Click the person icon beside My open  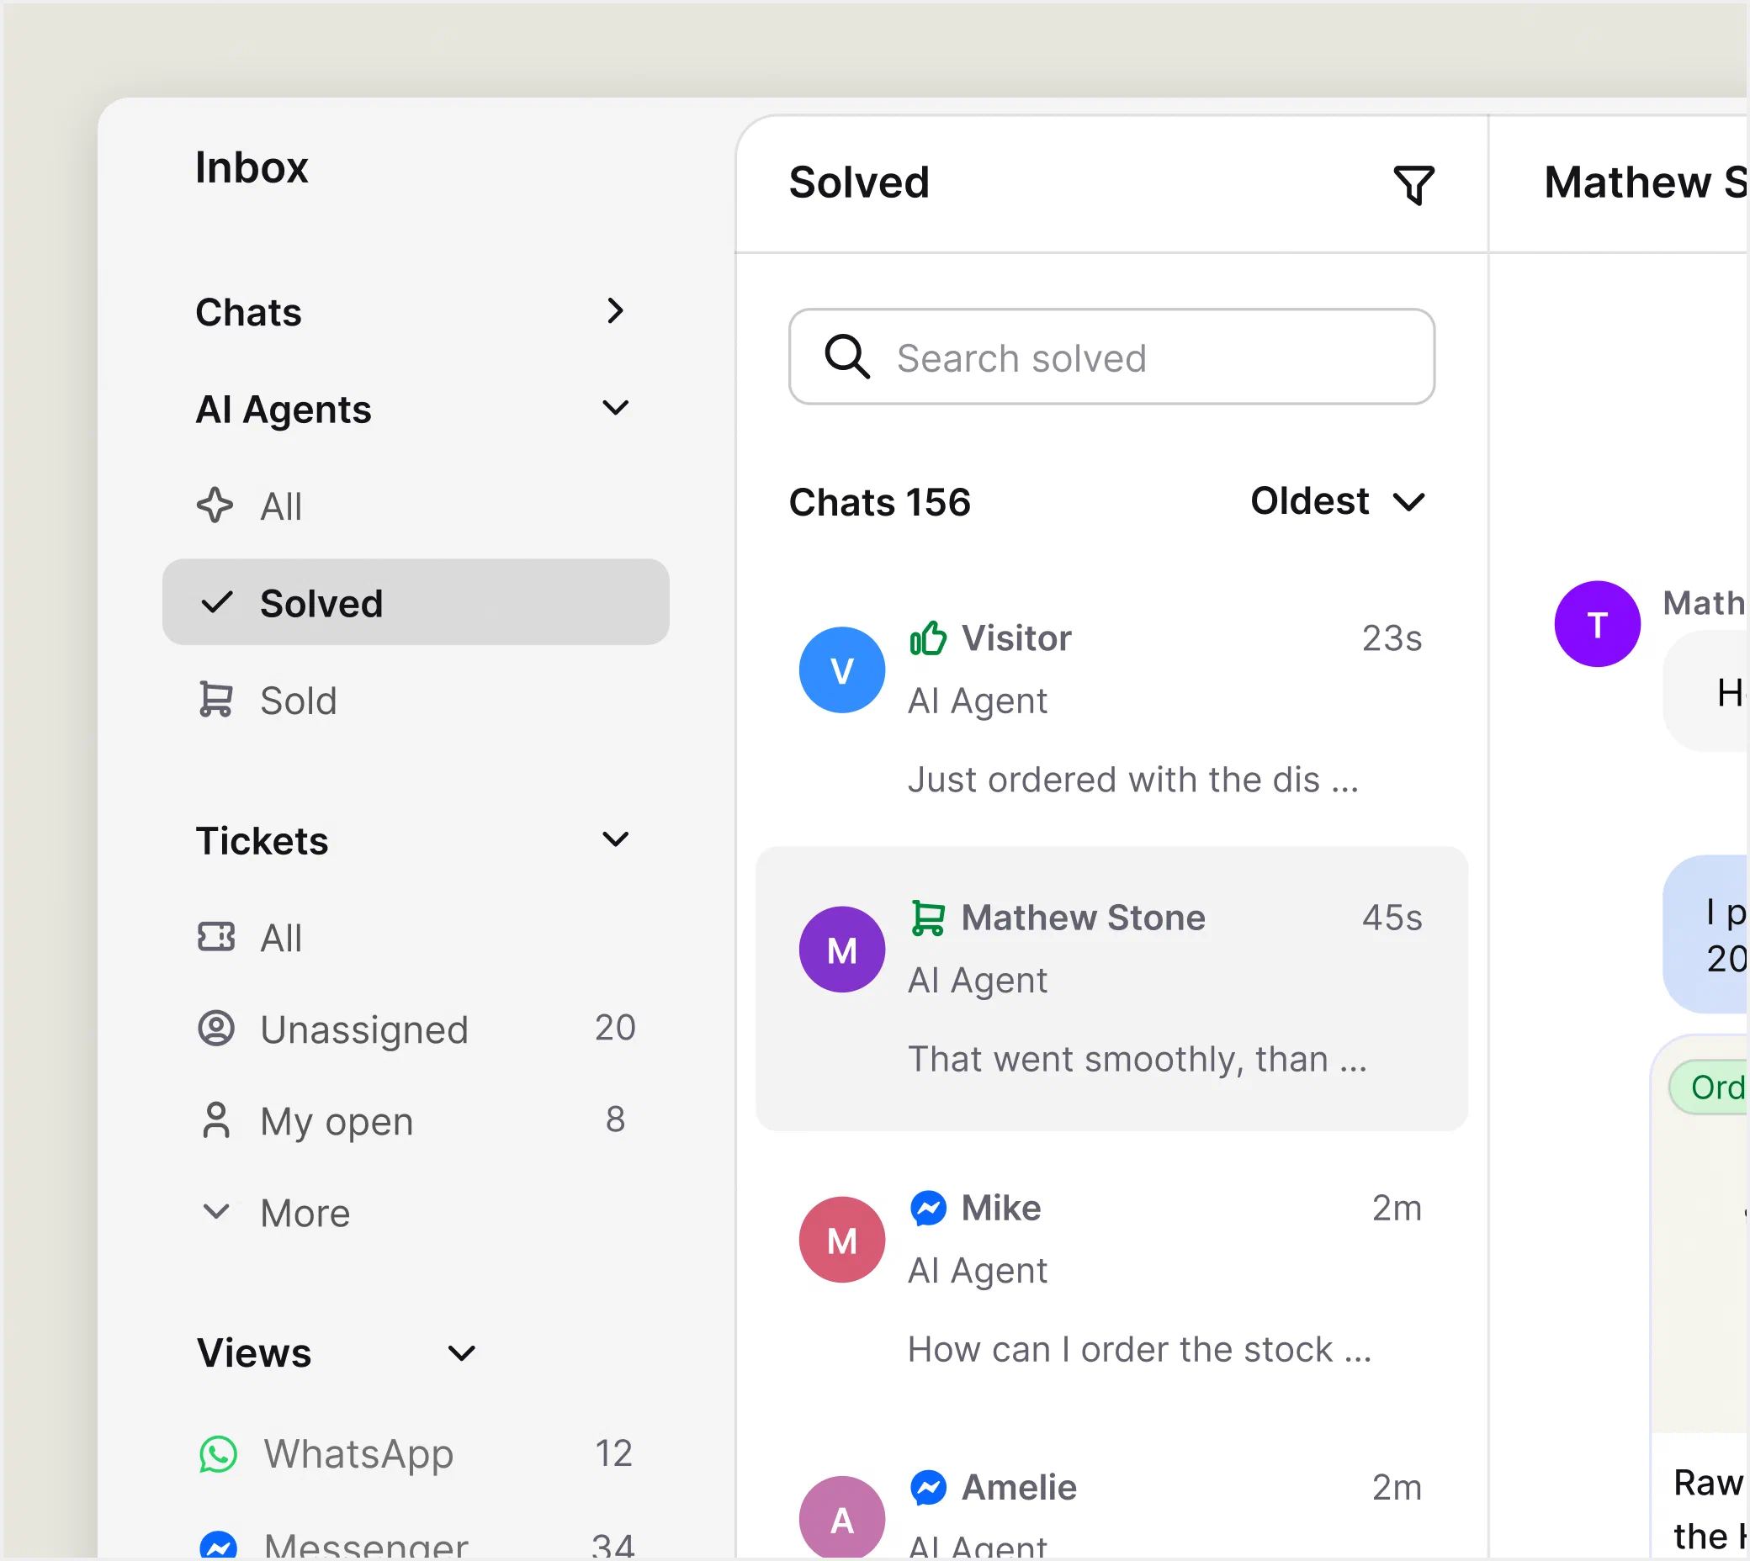pyautogui.click(x=215, y=1119)
